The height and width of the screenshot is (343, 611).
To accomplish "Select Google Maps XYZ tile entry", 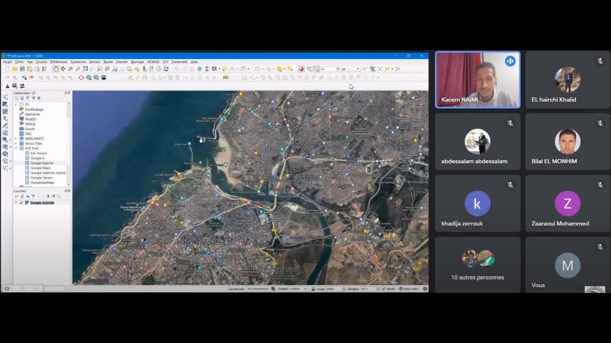I will [41, 168].
